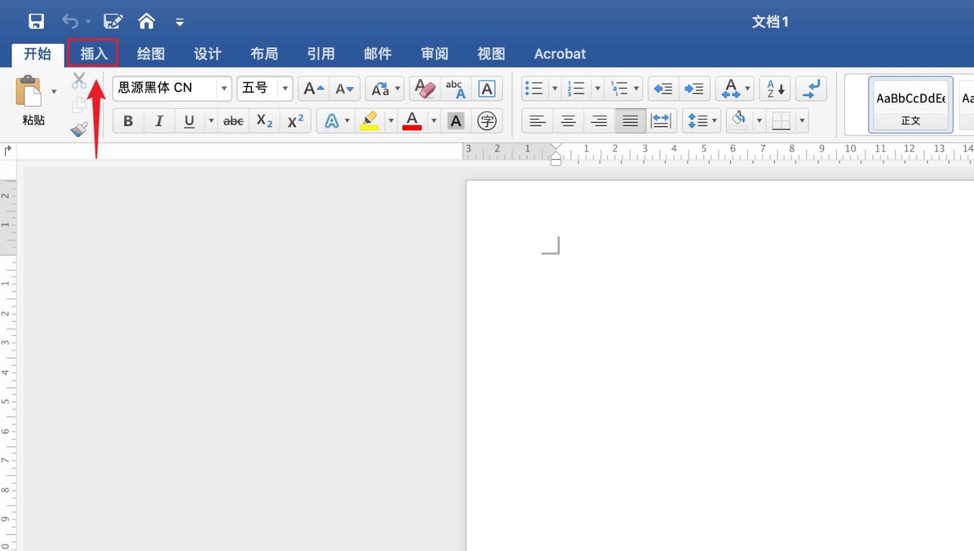Click the 粘贴 paste button
Image resolution: width=974 pixels, height=551 pixels.
point(29,100)
